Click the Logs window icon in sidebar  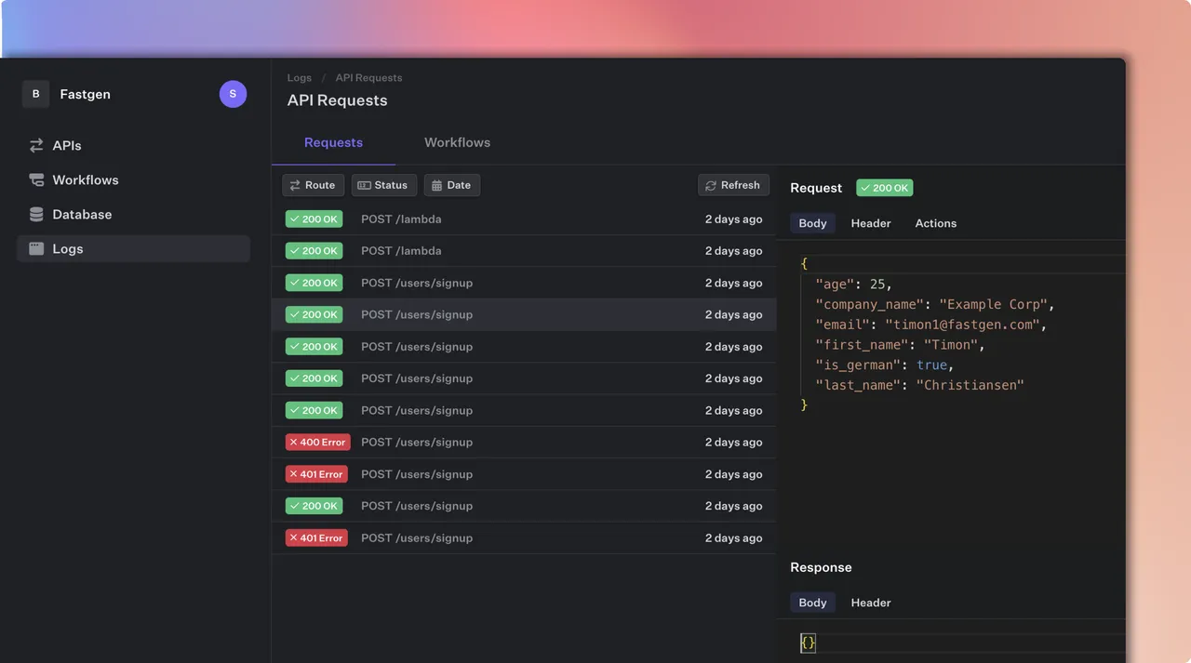pos(36,248)
